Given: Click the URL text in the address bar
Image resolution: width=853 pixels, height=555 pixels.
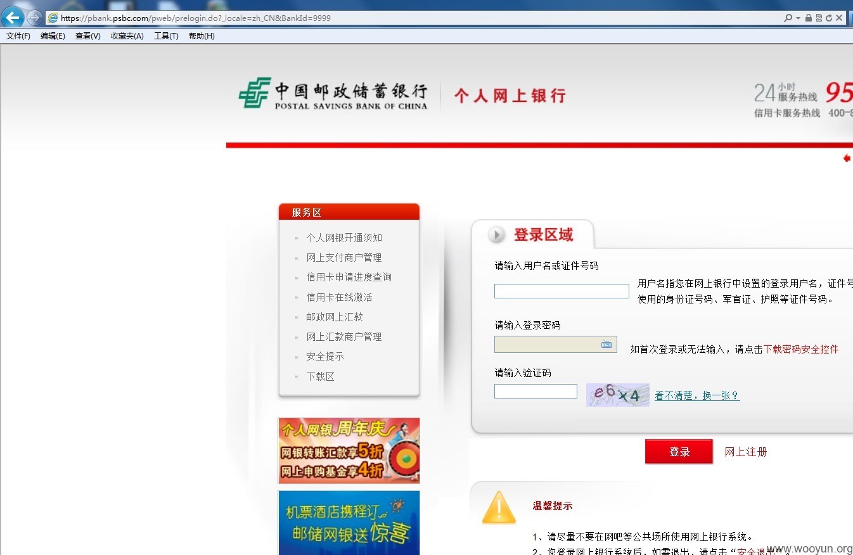Looking at the screenshot, I should pos(195,18).
